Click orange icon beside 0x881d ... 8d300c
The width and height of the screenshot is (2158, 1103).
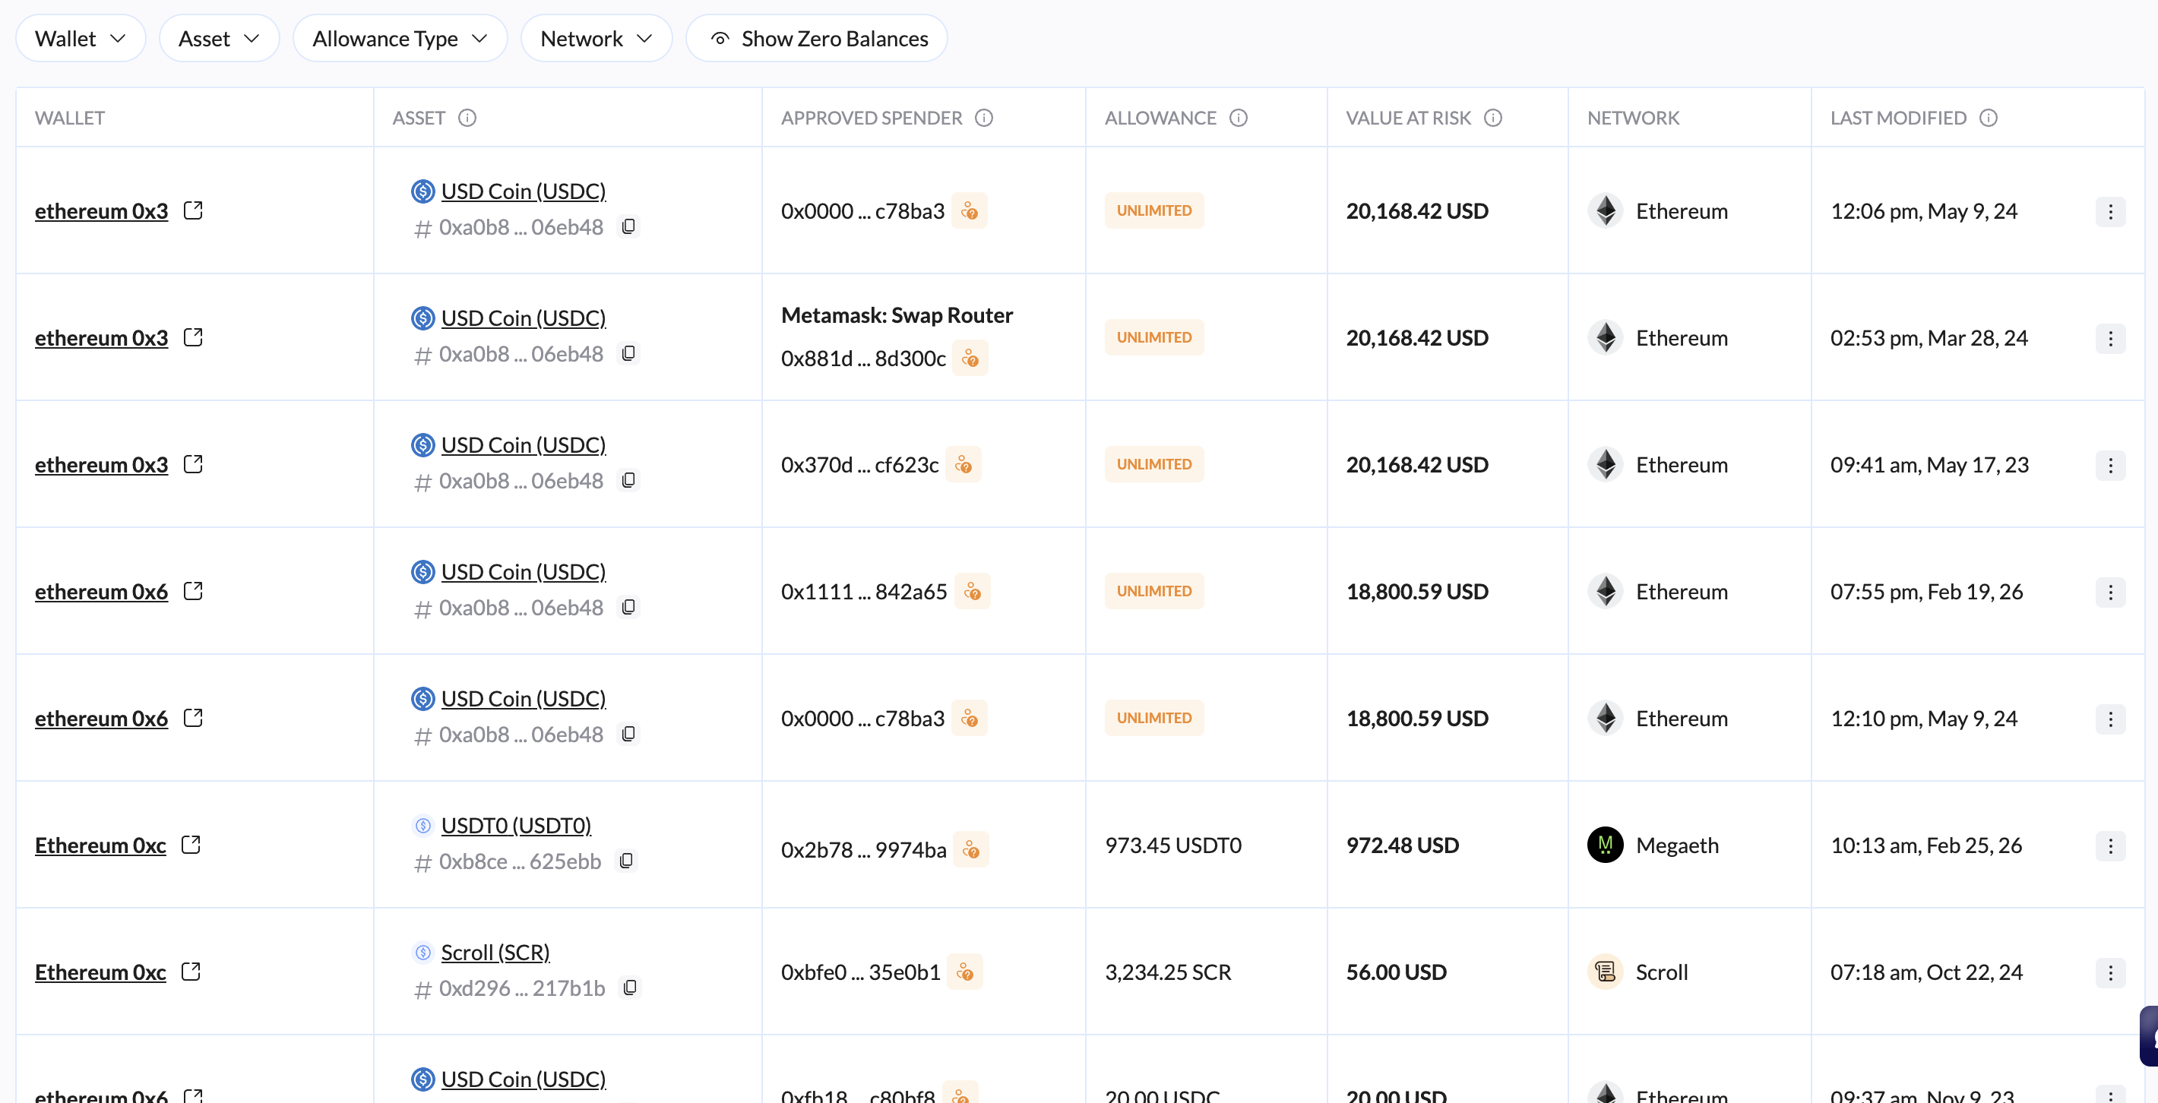point(970,359)
